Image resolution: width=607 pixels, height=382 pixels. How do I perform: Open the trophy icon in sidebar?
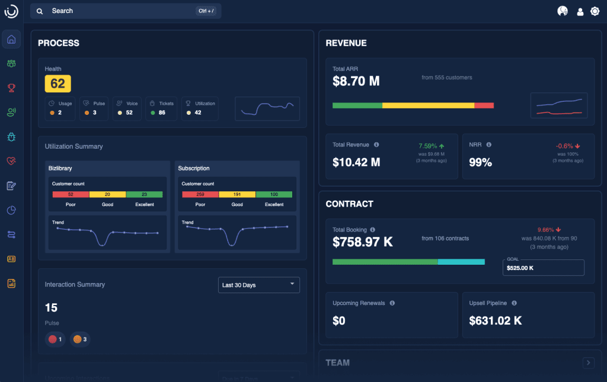tap(11, 88)
